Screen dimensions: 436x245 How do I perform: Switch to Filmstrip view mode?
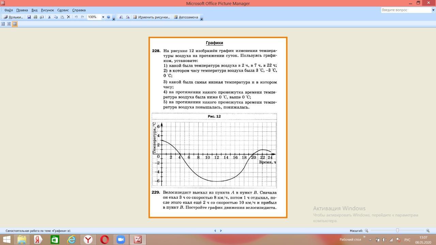coord(9,24)
